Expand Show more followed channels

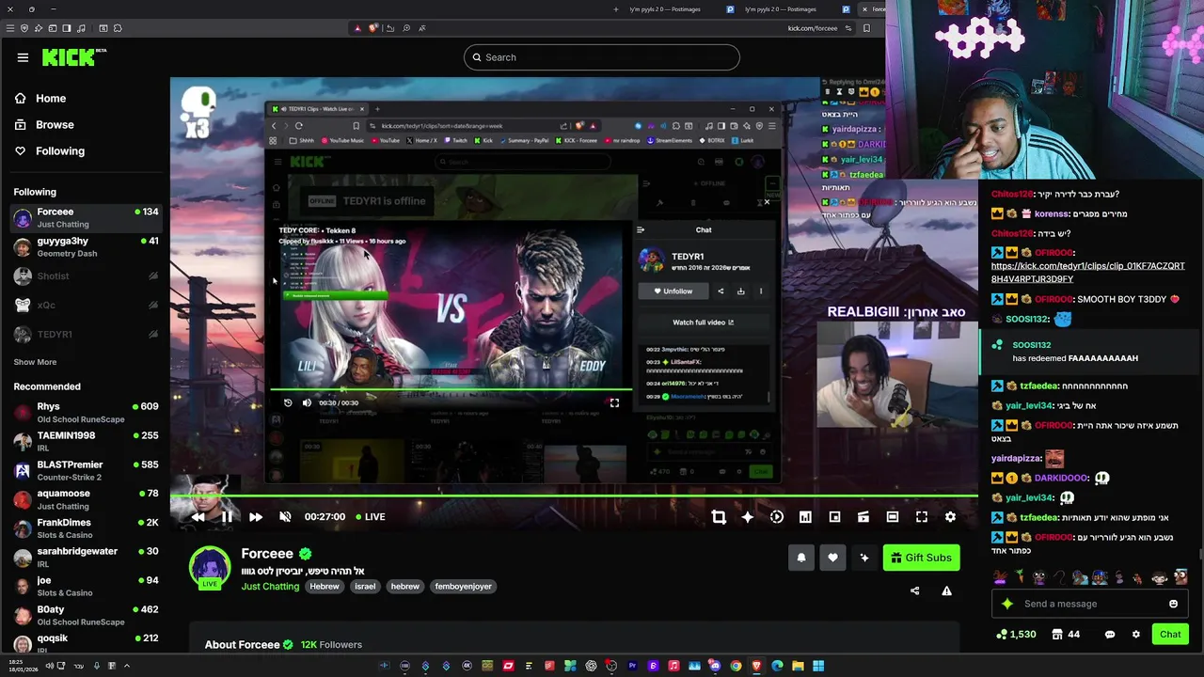click(35, 362)
